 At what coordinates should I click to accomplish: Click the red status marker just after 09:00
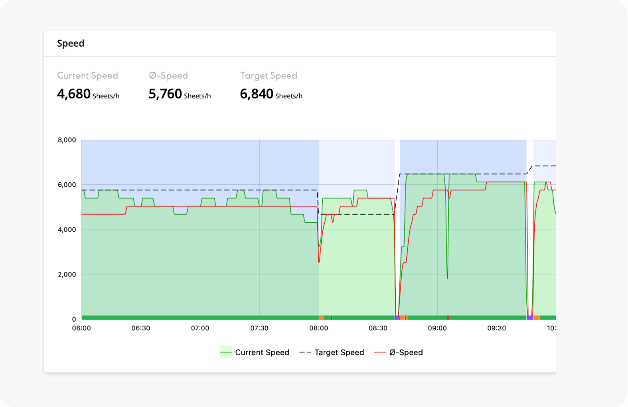coord(448,318)
